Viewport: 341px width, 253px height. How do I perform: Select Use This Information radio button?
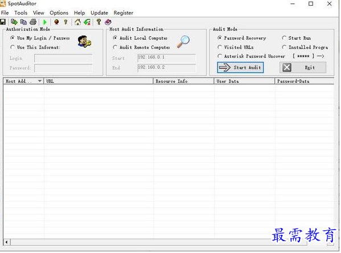35,47
